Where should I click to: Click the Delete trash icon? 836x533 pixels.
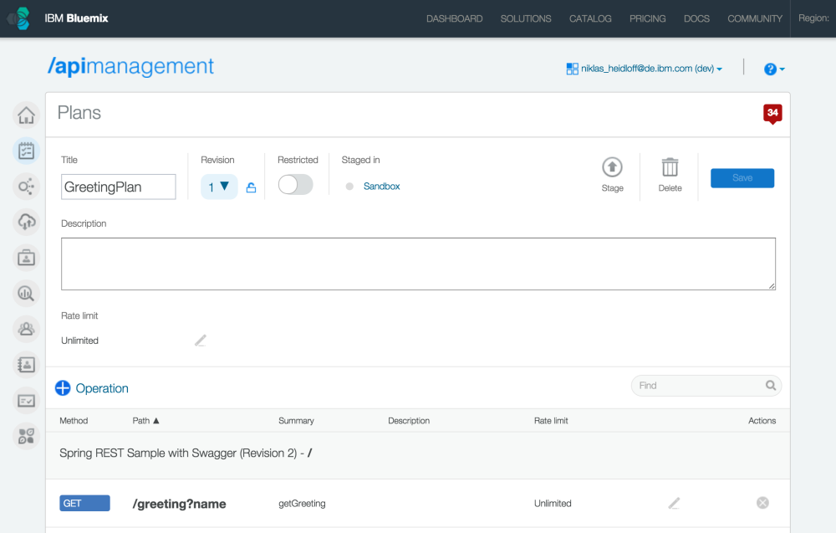pos(670,167)
